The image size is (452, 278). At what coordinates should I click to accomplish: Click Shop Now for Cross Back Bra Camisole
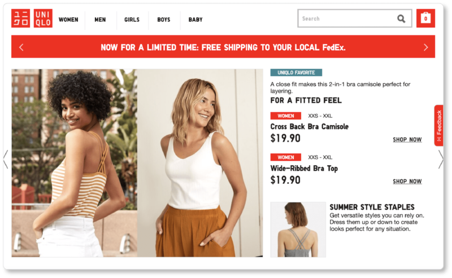coord(407,140)
